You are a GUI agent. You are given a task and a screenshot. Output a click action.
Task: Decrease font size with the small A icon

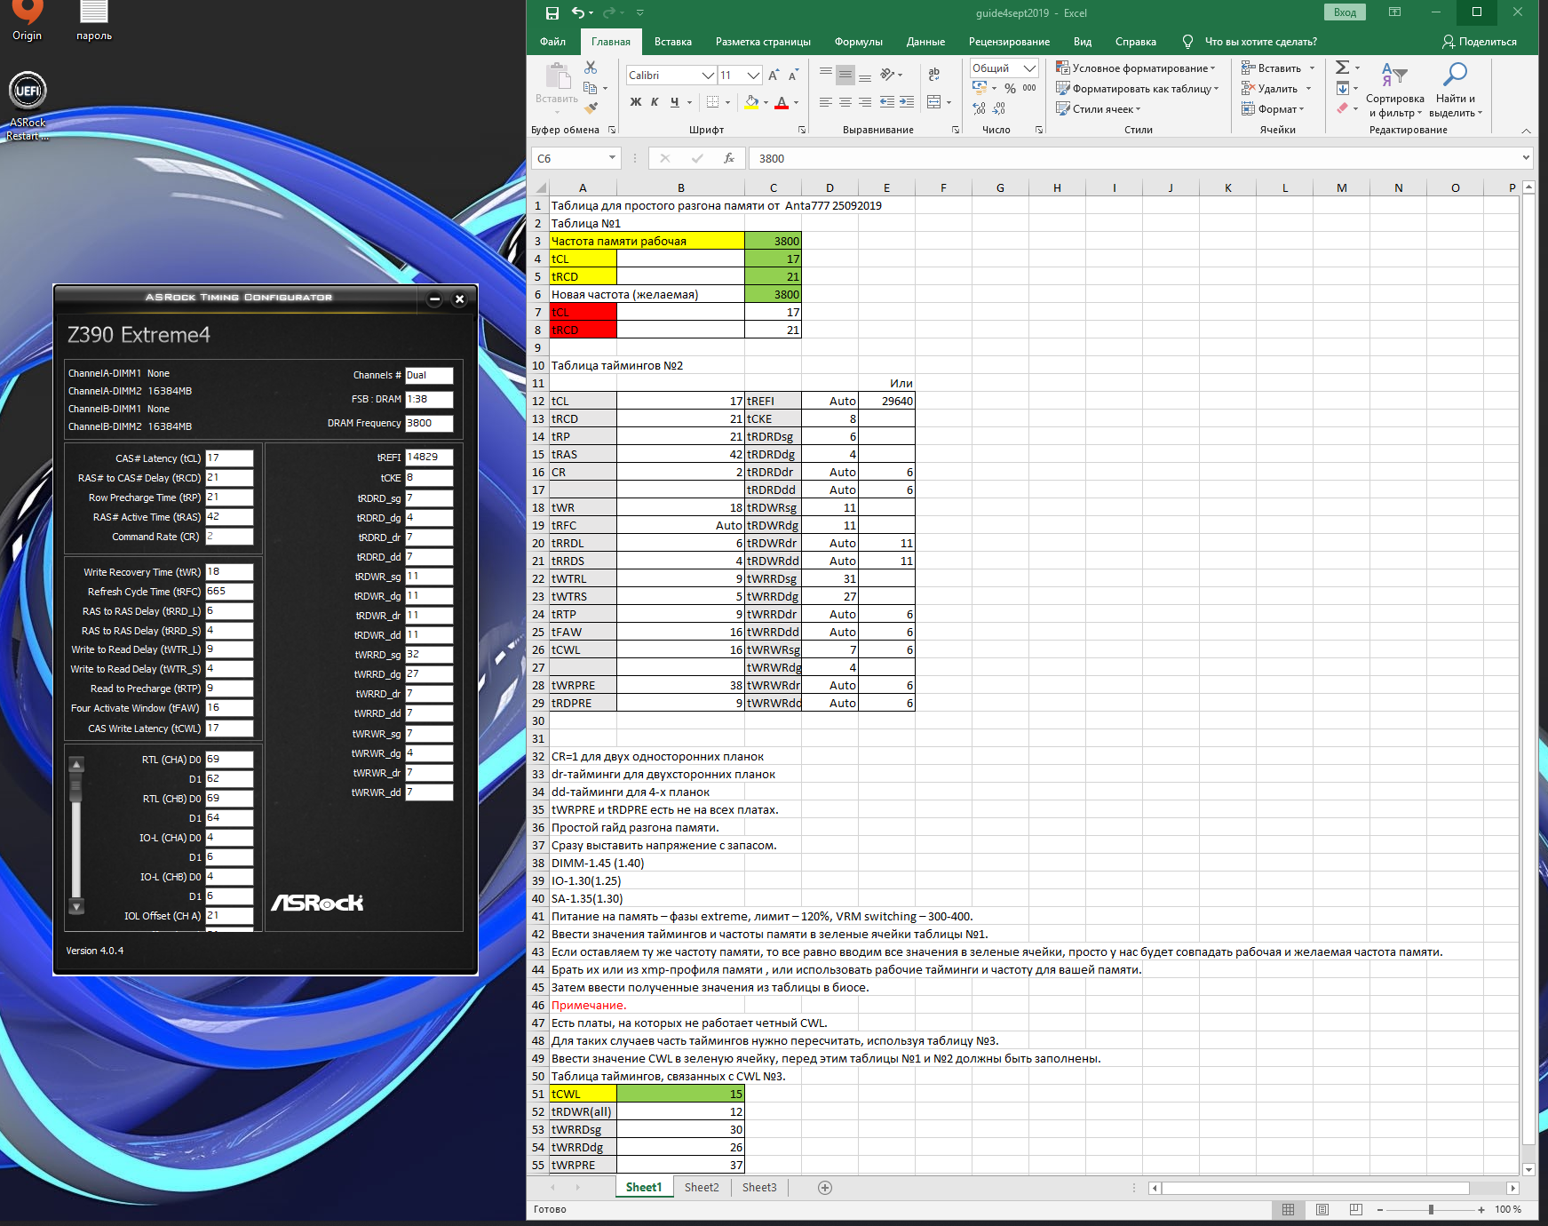coord(793,76)
